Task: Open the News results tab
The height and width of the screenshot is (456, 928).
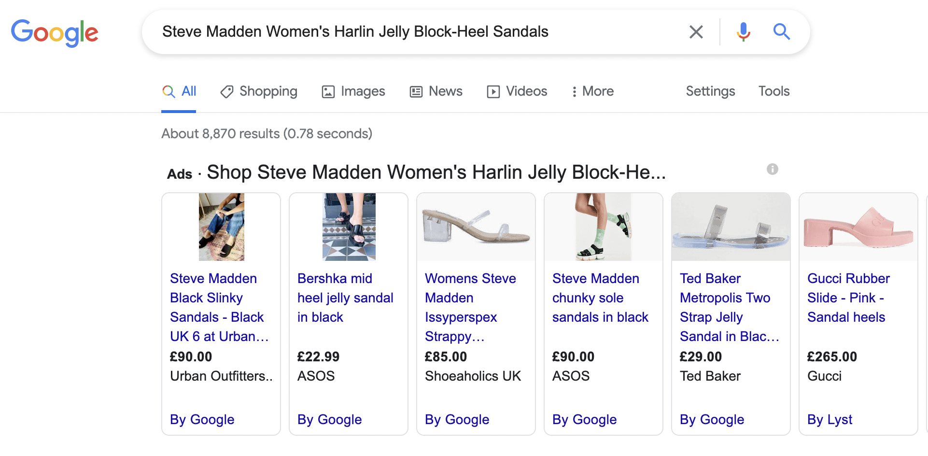Action: click(436, 91)
